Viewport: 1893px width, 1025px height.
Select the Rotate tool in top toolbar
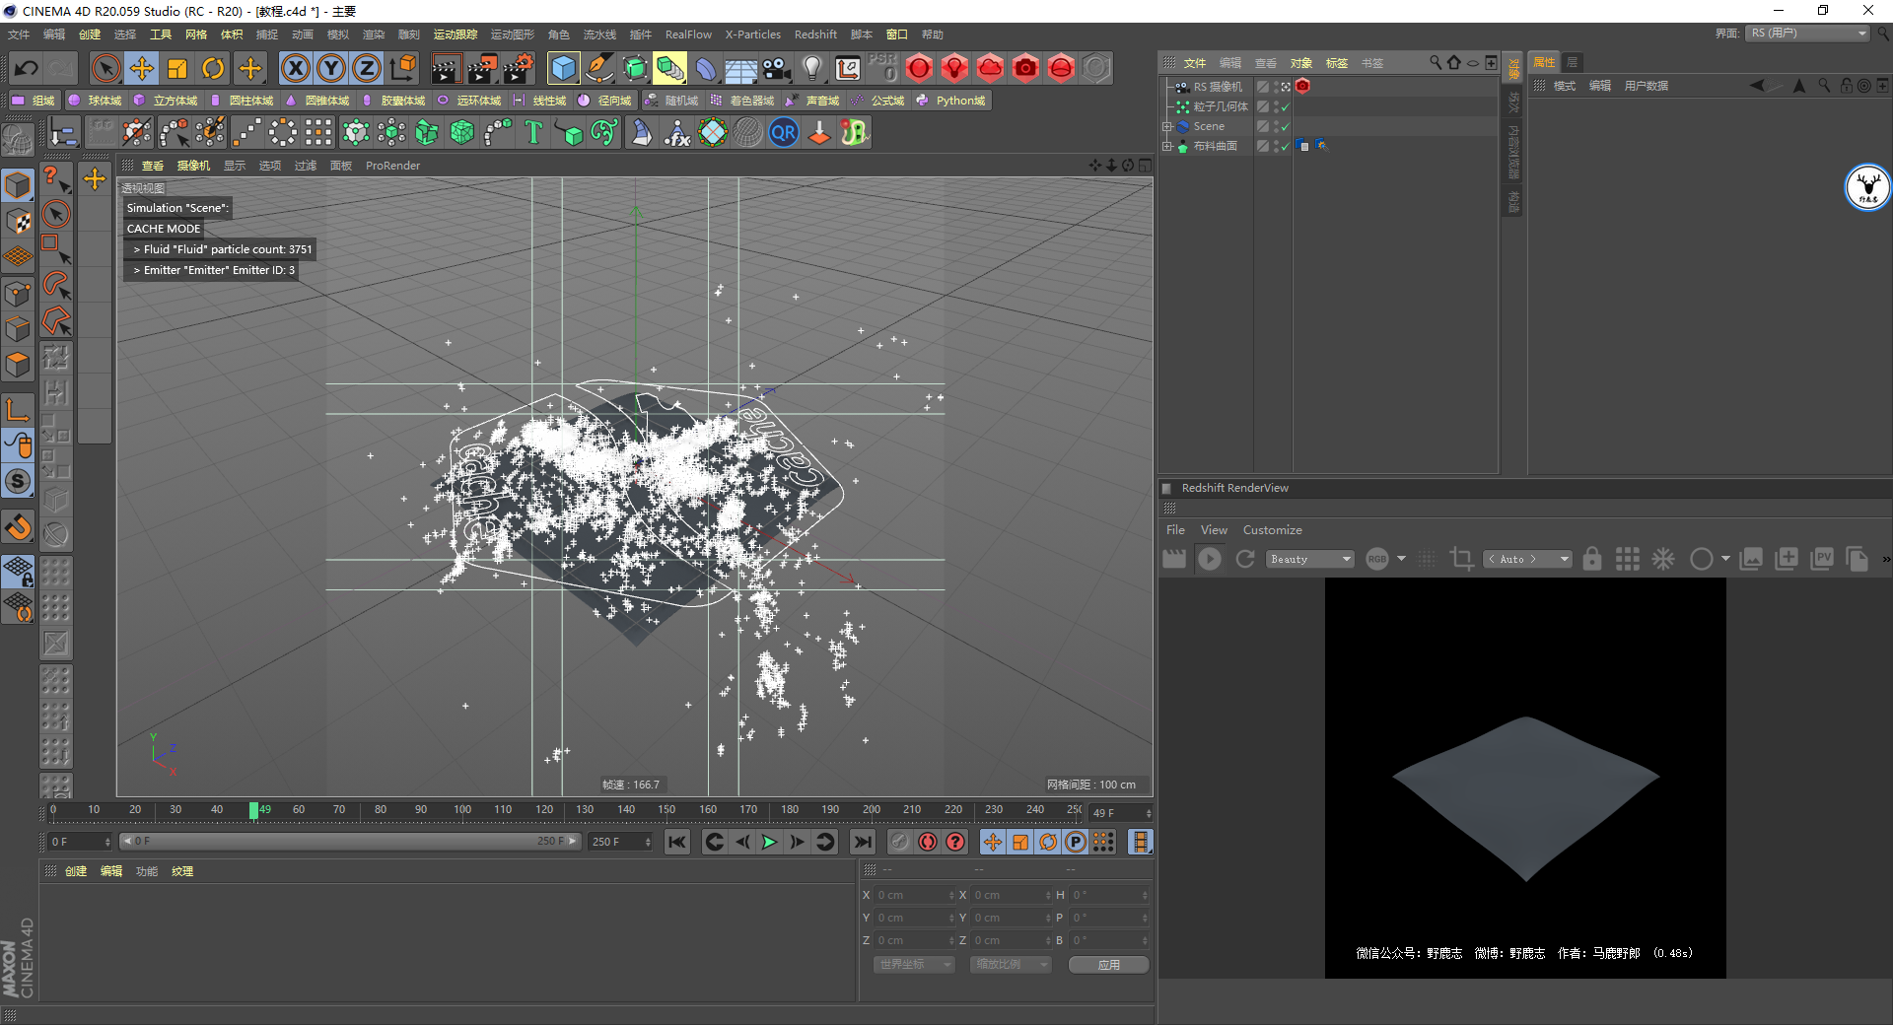point(213,68)
